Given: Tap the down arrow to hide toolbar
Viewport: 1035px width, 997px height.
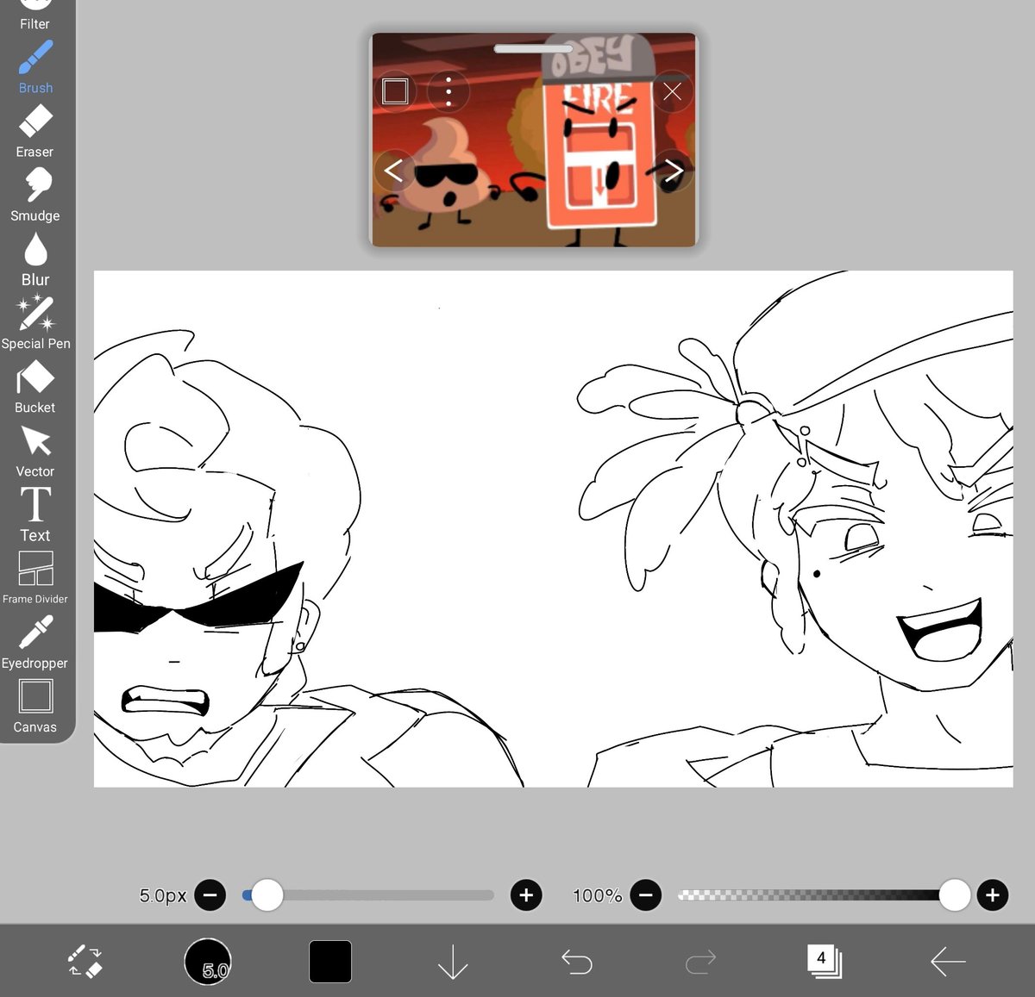Looking at the screenshot, I should tap(453, 961).
